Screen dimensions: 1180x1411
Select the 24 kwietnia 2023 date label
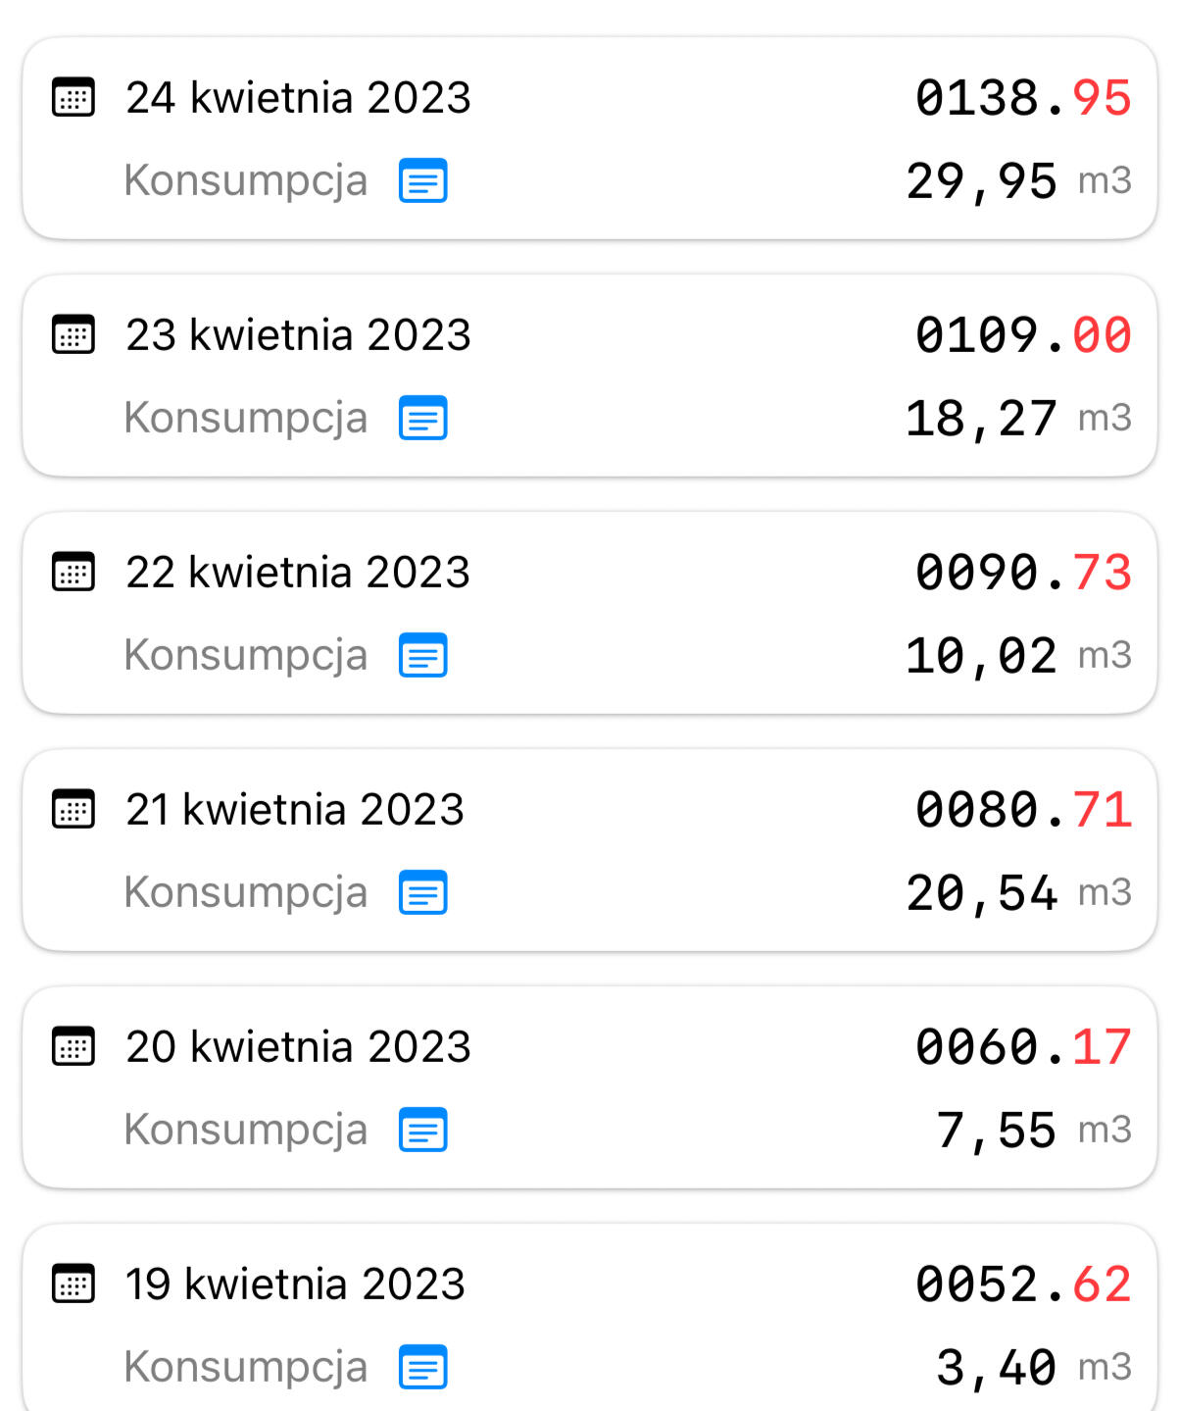coord(298,98)
